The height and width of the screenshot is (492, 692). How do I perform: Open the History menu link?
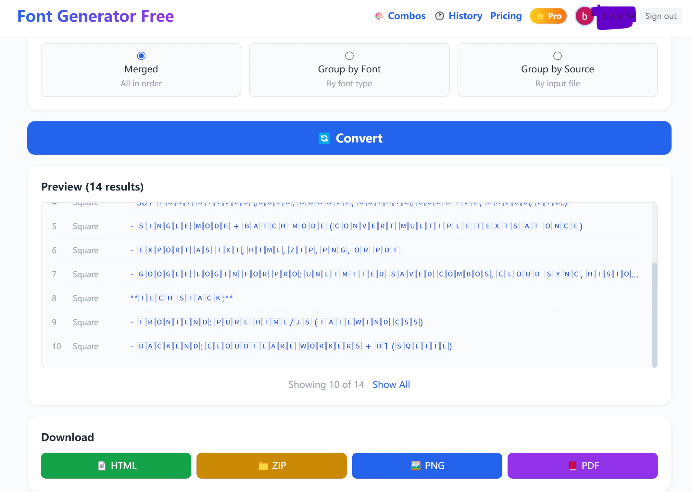pyautogui.click(x=465, y=16)
